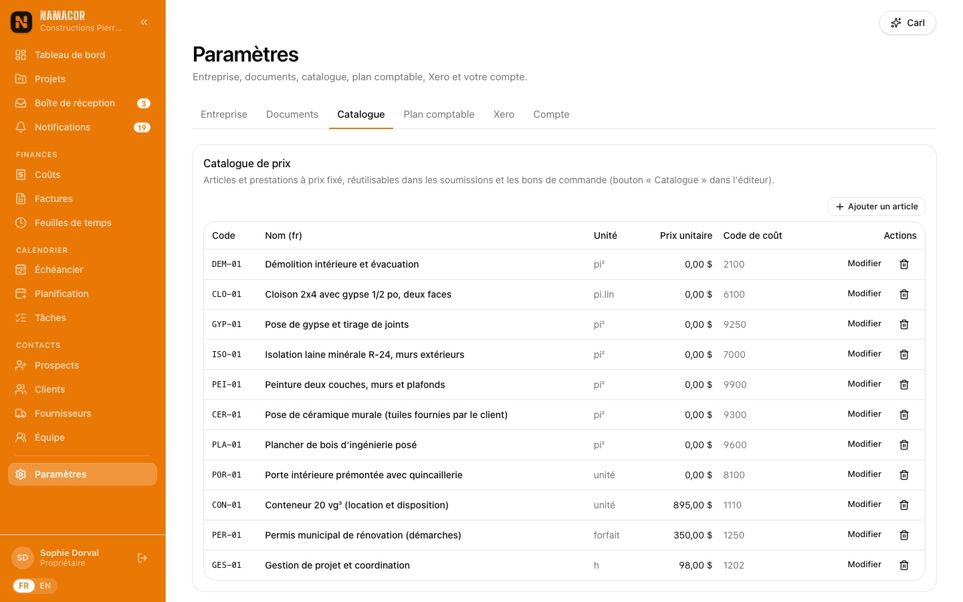
Task: Open the Factures page
Action: [x=82, y=199]
